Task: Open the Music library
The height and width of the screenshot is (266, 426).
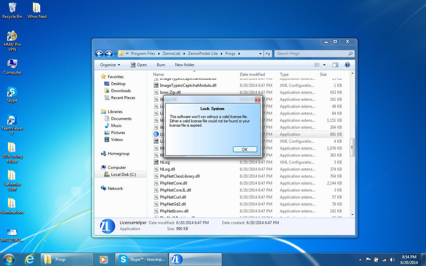Action: (x=116, y=126)
